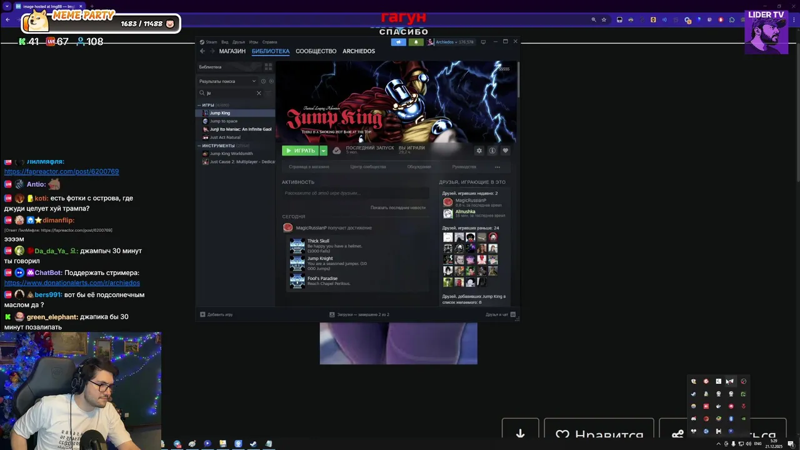Screen dimensions: 800x450
Task: Click the green Играть play button
Action: pyautogui.click(x=301, y=151)
